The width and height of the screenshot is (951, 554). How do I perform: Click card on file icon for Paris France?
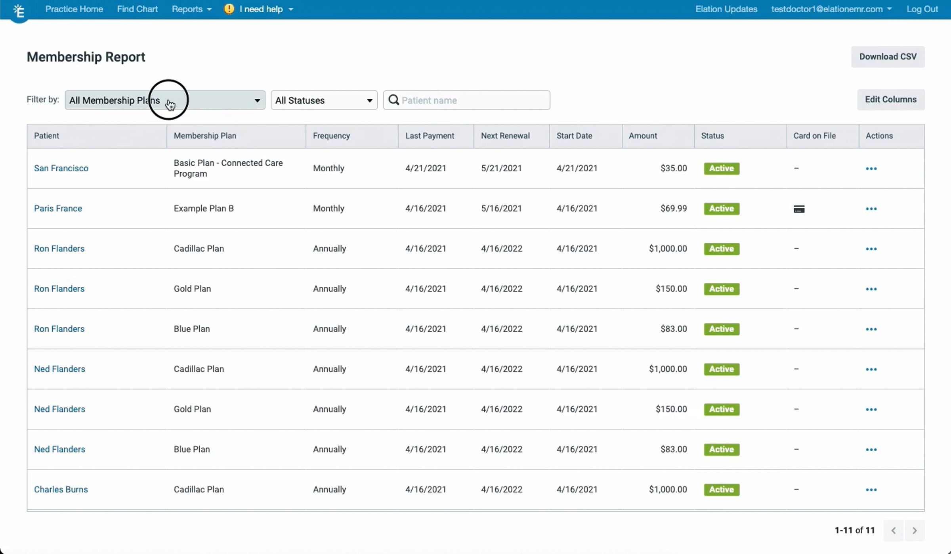(x=799, y=209)
